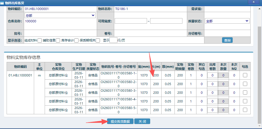Image resolution: width=262 pixels, height=129 pixels.
Task: Click the 批号 input field
Action: [x=60, y=34]
